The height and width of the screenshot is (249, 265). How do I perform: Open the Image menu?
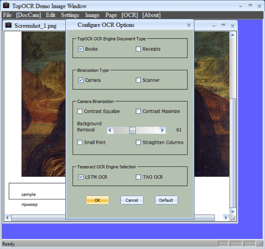point(92,15)
